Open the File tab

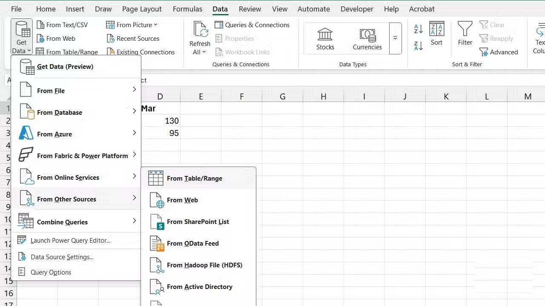coord(16,9)
